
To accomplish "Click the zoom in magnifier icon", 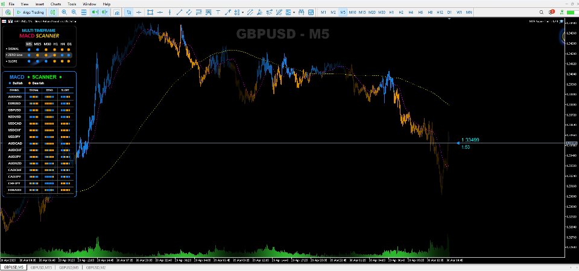I will (65, 12).
